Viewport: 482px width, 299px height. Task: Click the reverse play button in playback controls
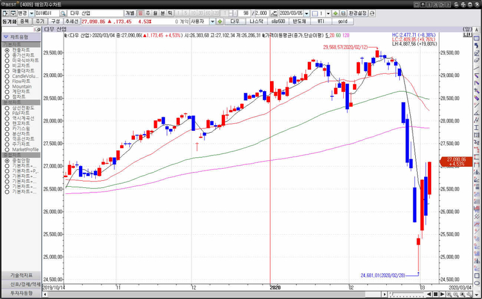[x=429, y=295]
